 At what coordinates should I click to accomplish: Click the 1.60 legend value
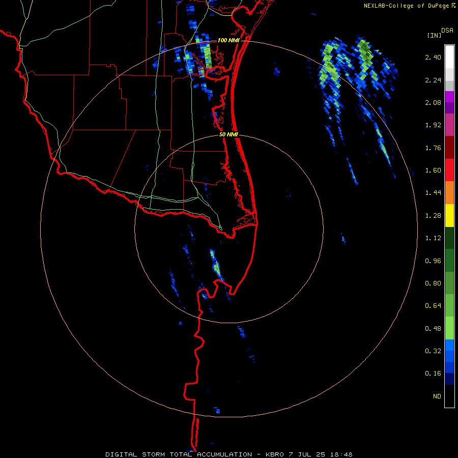(x=433, y=170)
